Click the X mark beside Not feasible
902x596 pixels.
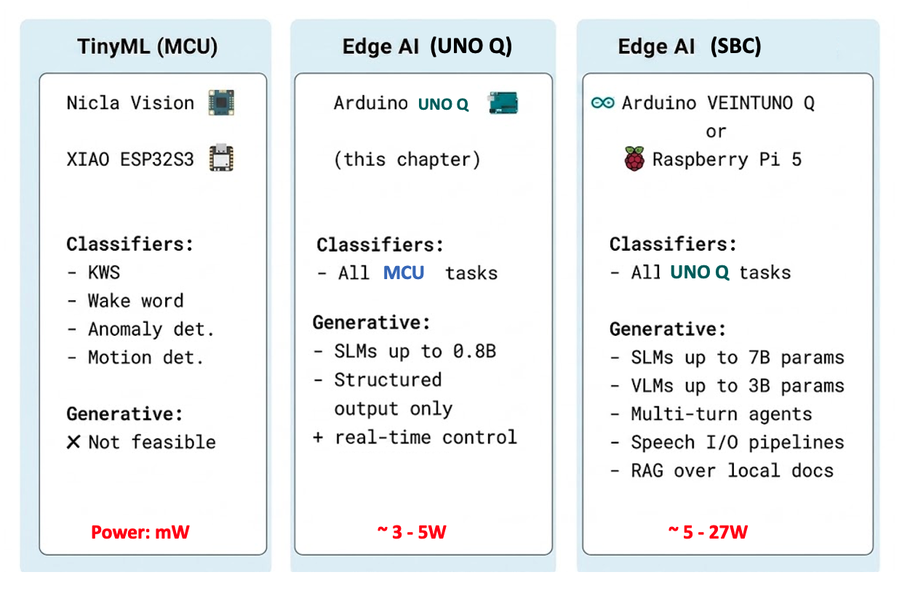click(73, 442)
